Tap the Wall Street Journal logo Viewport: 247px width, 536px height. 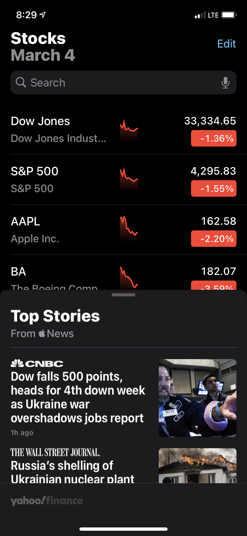click(55, 452)
